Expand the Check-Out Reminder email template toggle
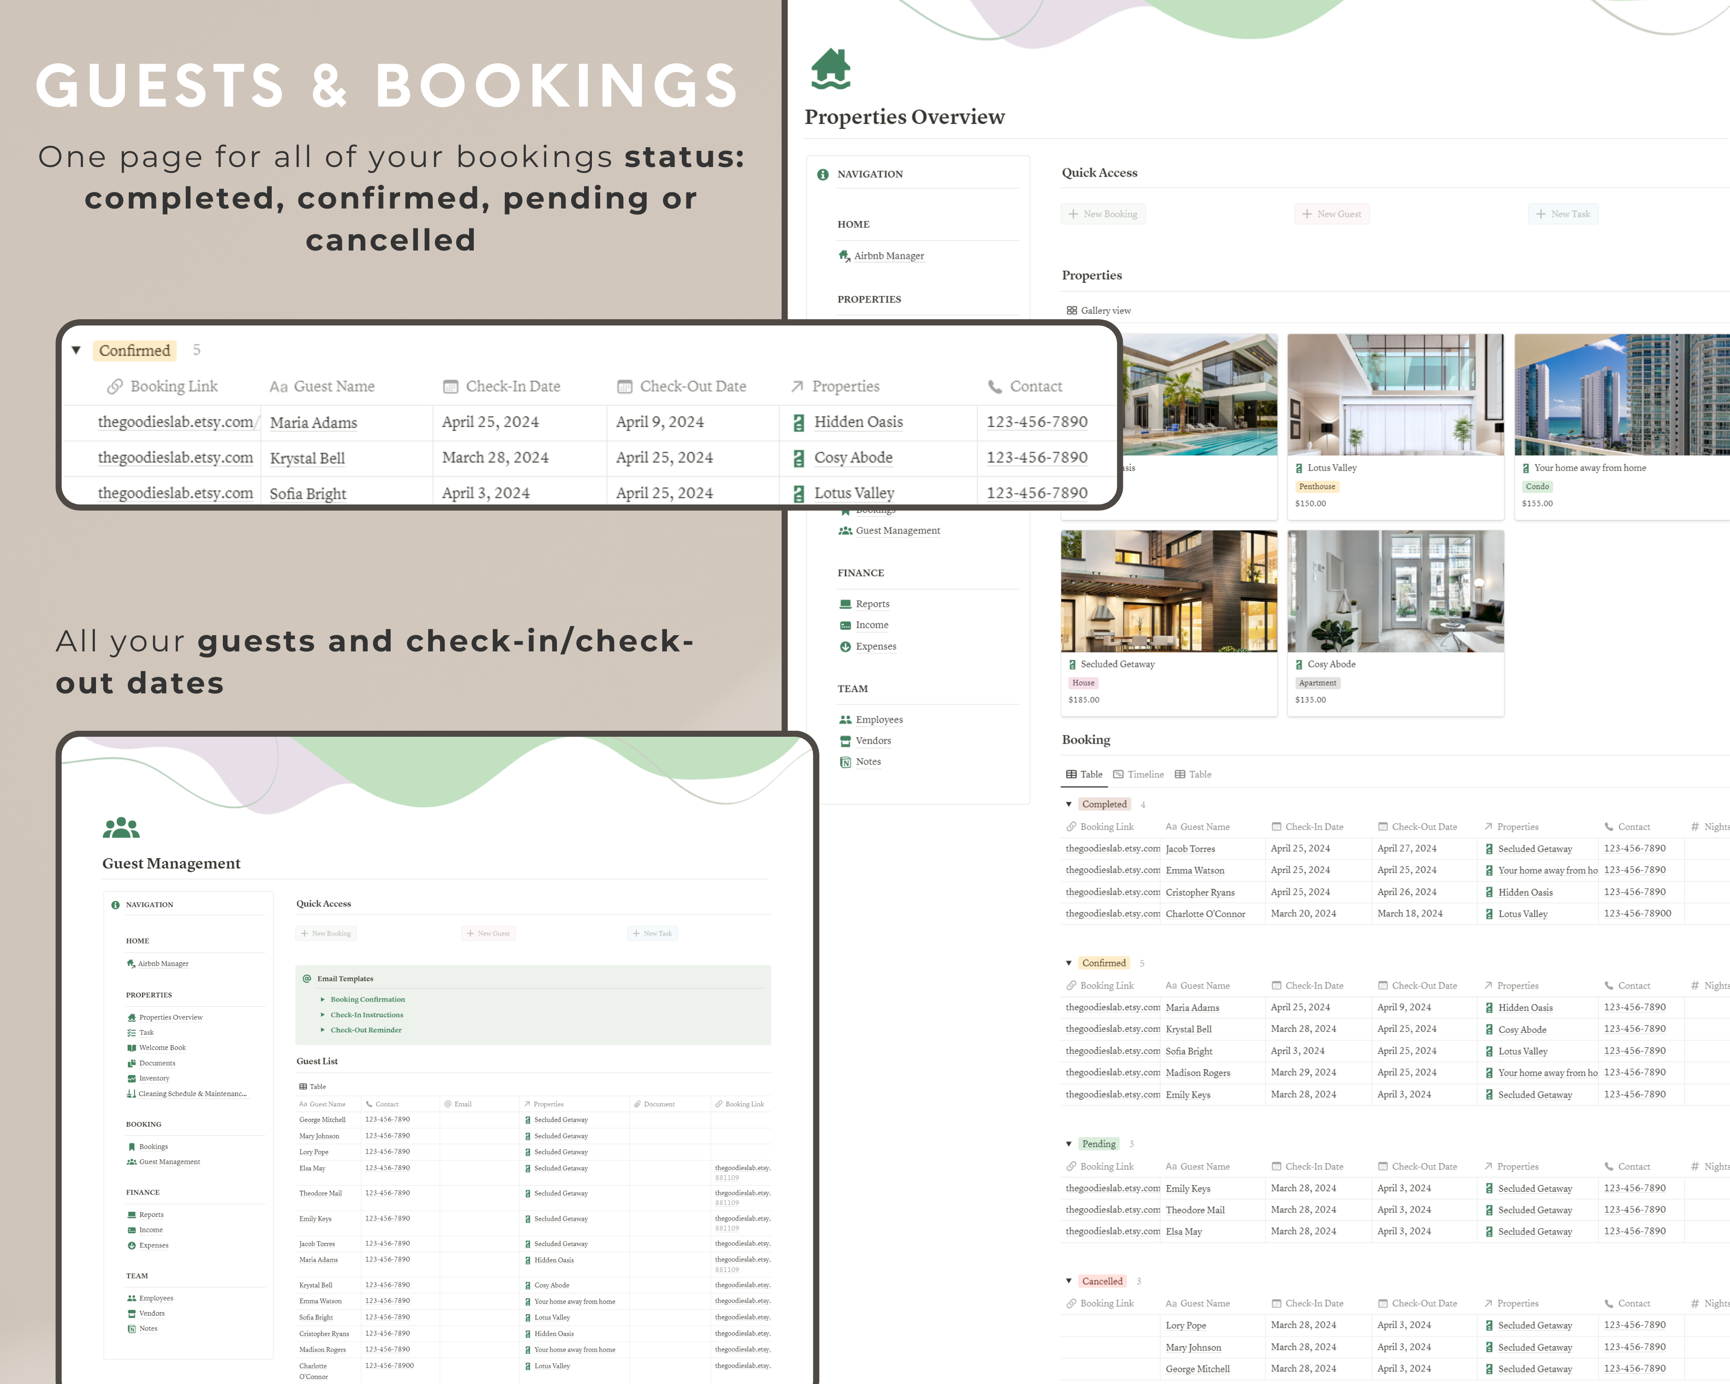Image resolution: width=1730 pixels, height=1384 pixels. click(322, 1030)
